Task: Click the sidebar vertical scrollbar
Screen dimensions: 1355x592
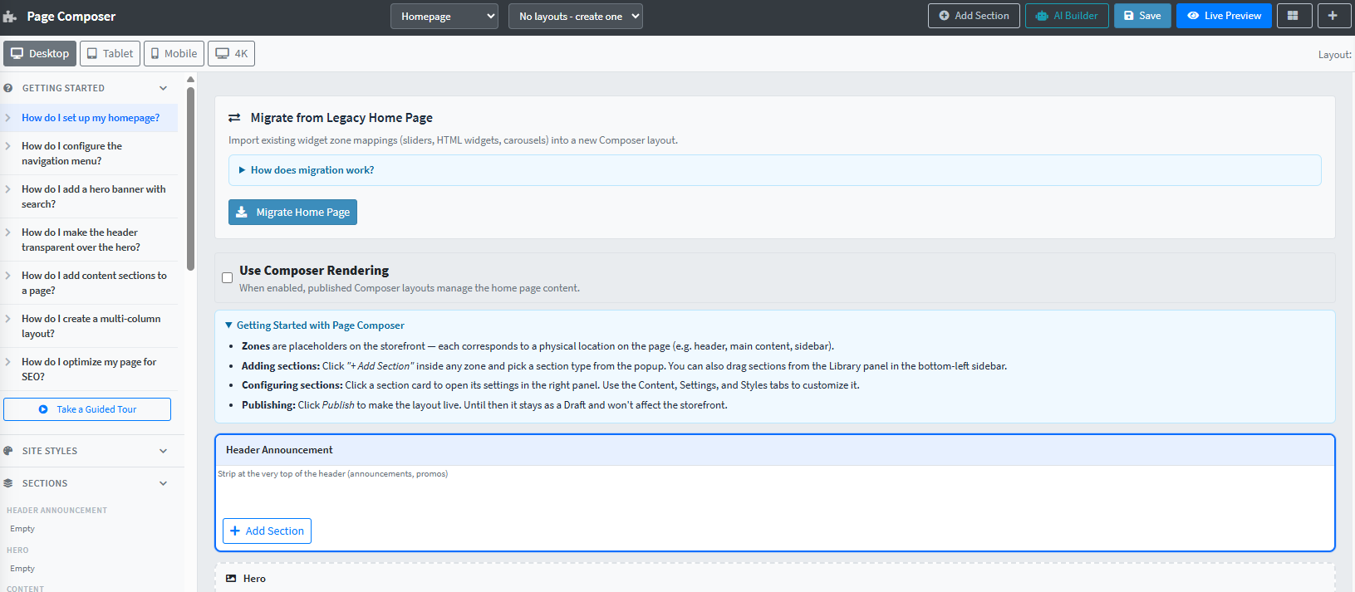Action: pyautogui.click(x=191, y=179)
